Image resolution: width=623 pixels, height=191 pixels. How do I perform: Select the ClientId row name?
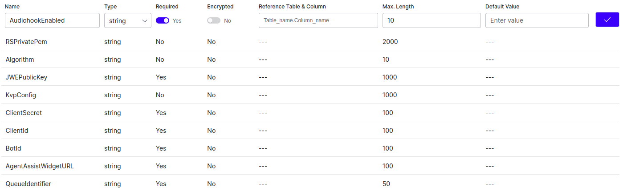coord(17,131)
